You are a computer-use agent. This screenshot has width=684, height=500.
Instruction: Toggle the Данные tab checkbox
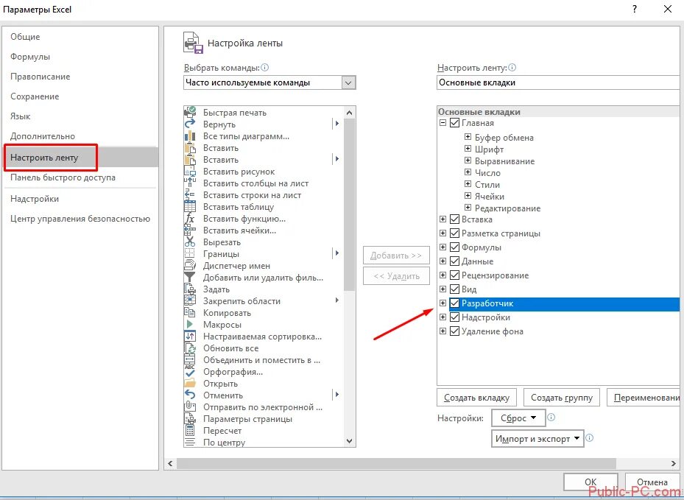click(454, 261)
